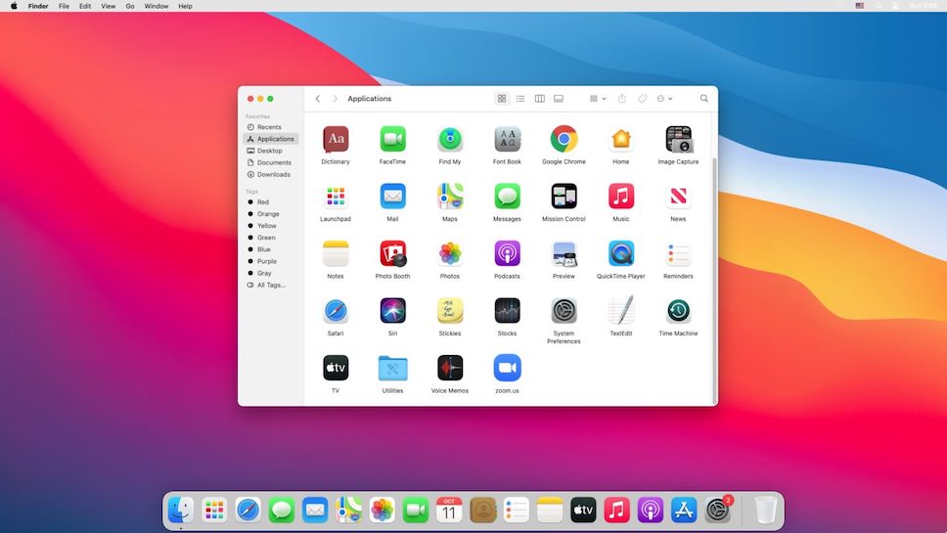Switch Finder to list view

click(x=520, y=99)
